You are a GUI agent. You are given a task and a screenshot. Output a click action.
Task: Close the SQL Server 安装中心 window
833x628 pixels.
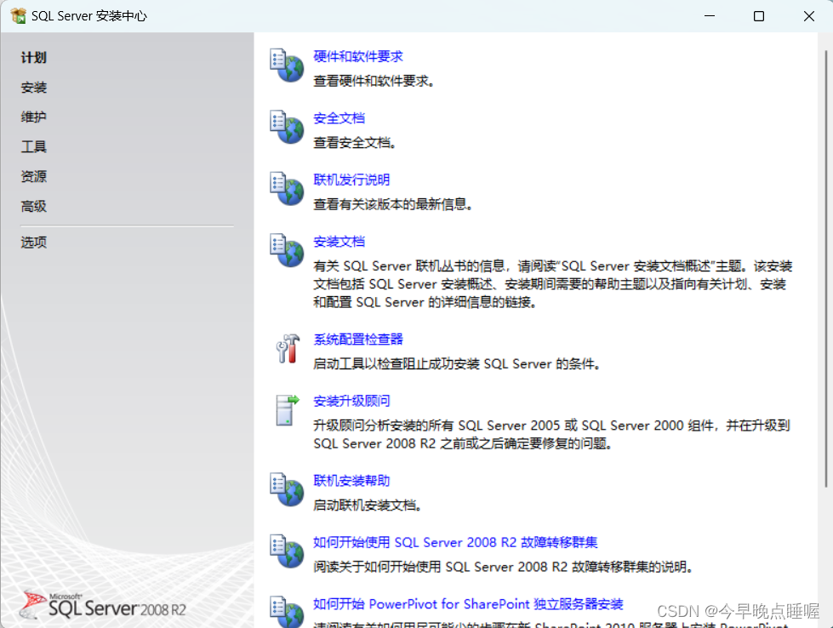808,16
